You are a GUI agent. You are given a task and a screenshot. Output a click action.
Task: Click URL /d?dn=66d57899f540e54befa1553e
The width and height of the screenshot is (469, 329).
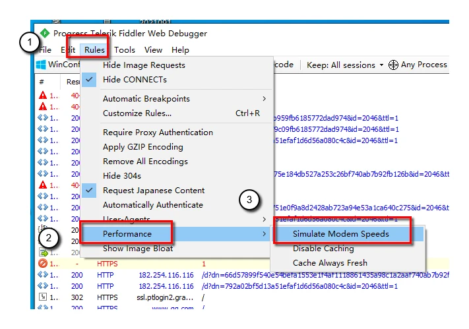coord(325,275)
